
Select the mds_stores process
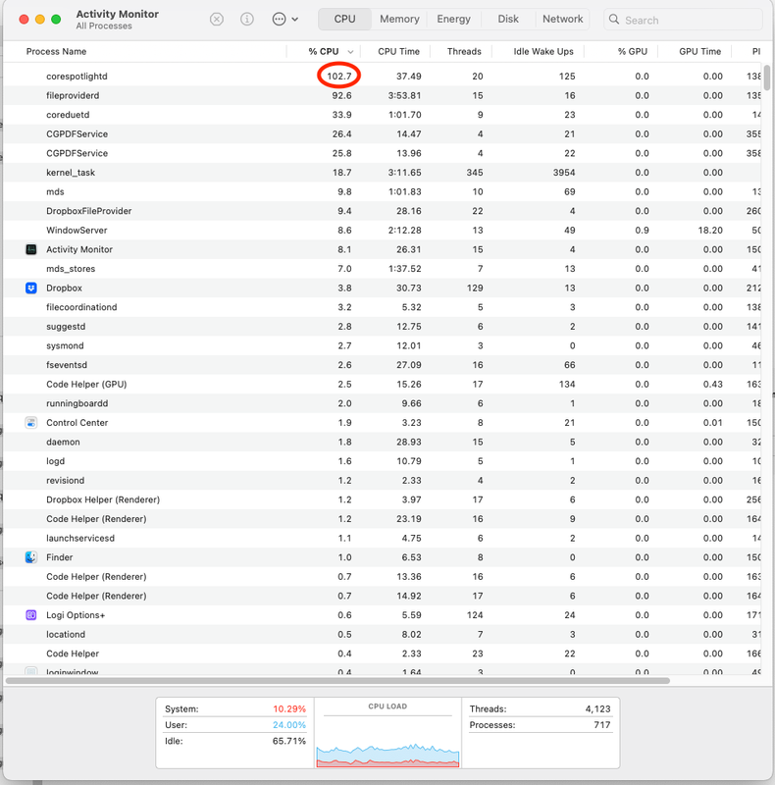pyautogui.click(x=383, y=269)
